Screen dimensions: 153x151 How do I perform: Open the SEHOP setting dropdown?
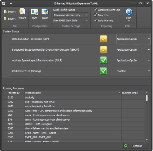click(x=133, y=50)
